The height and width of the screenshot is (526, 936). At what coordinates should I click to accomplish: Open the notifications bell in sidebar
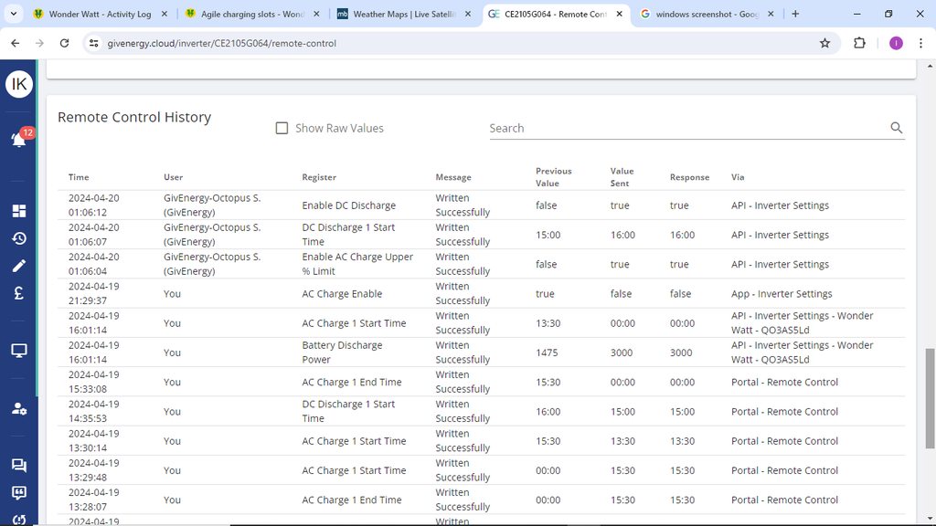18,140
